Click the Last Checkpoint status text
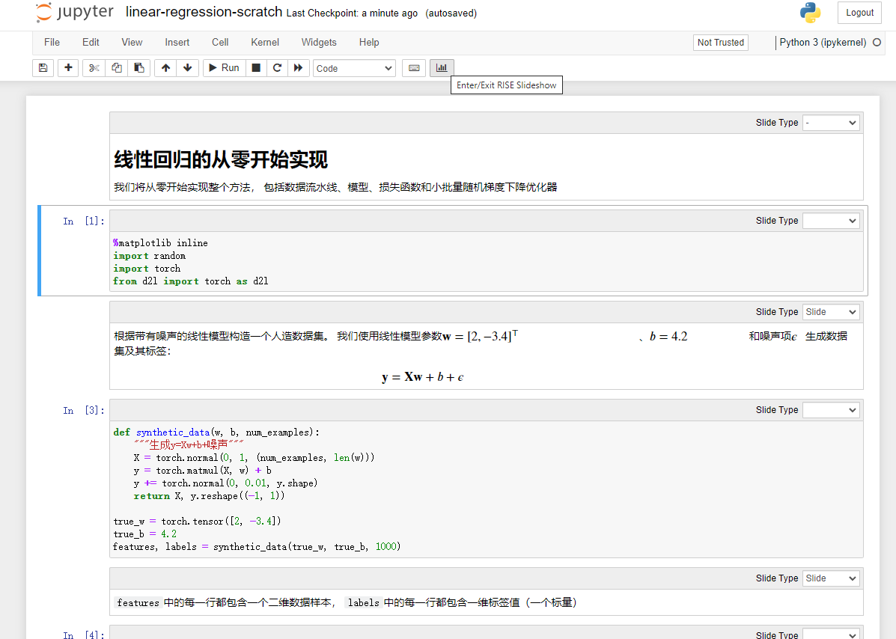 click(x=352, y=13)
